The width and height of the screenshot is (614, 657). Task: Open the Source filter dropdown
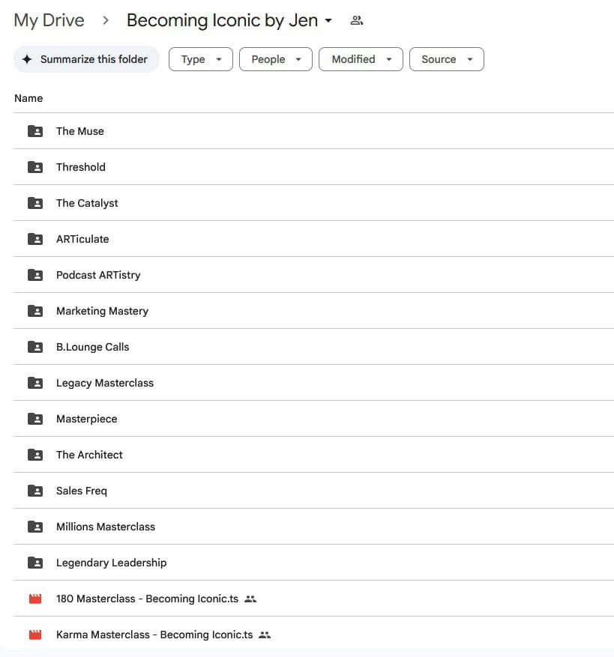(446, 59)
